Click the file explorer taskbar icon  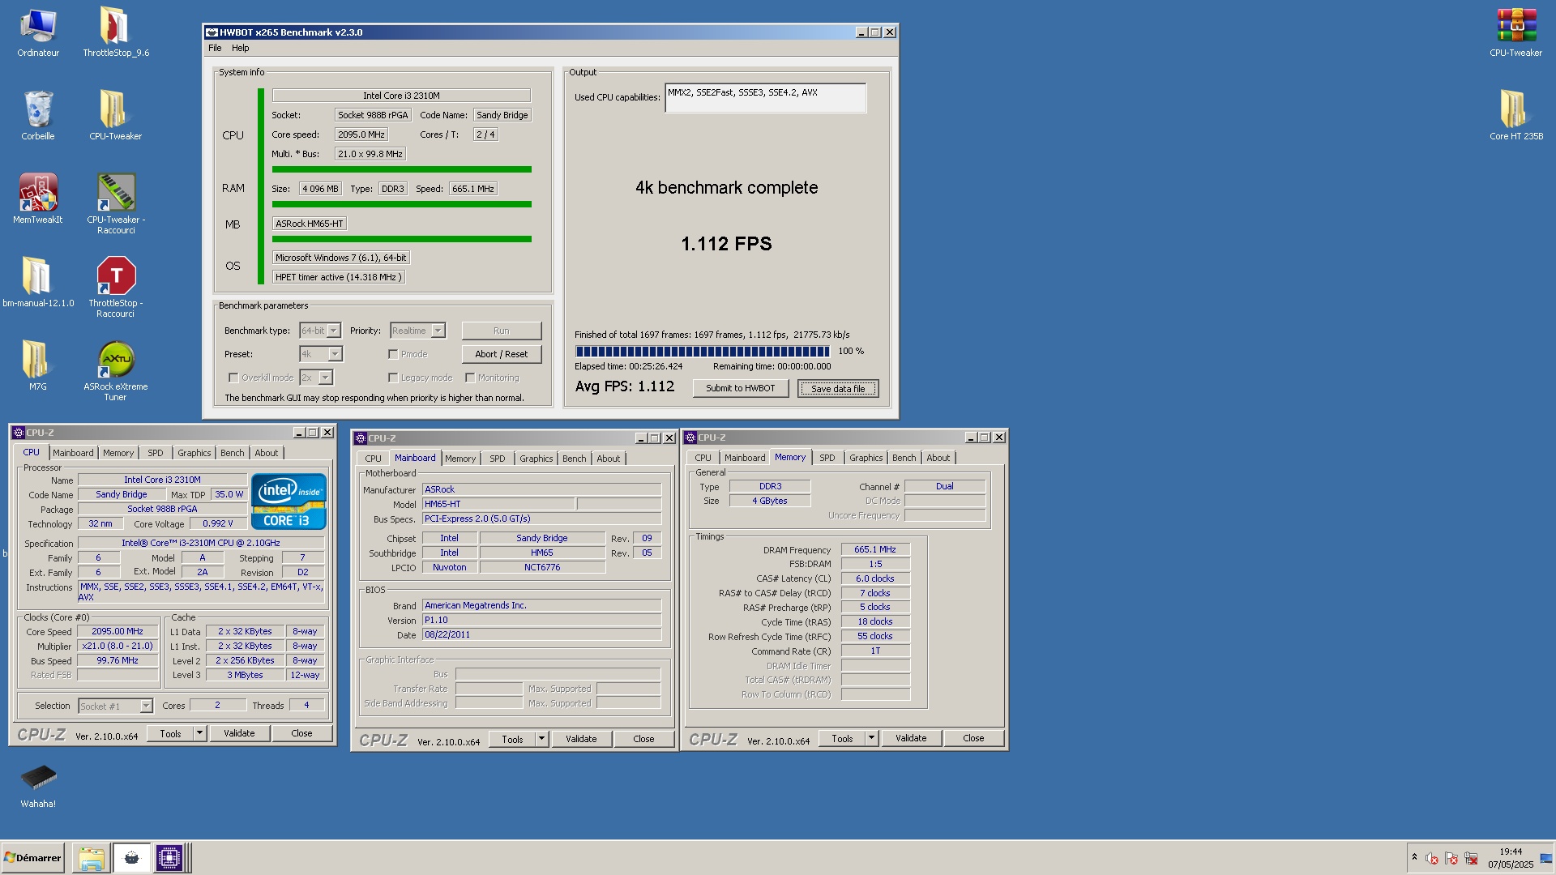click(92, 858)
